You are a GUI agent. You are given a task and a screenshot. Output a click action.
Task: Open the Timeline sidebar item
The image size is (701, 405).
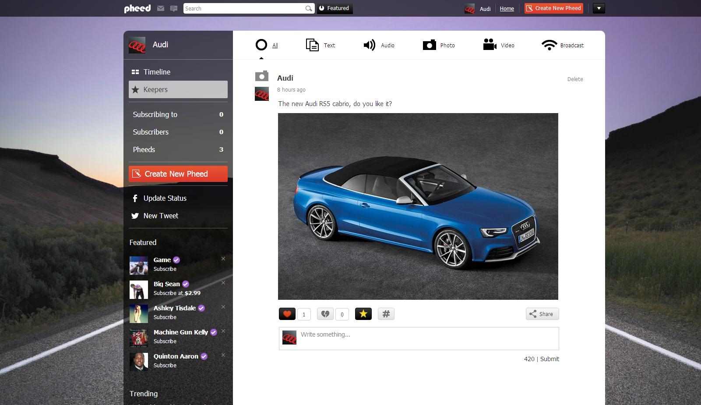click(x=178, y=72)
